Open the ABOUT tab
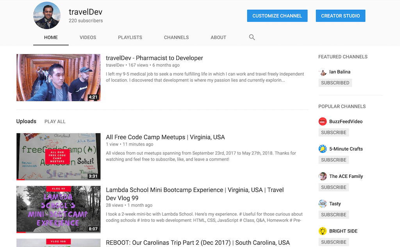This screenshot has width=400, height=247. (x=218, y=38)
